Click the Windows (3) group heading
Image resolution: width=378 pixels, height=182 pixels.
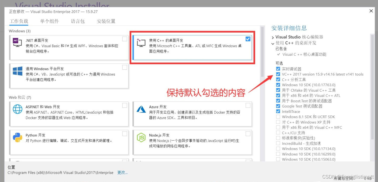point(20,31)
